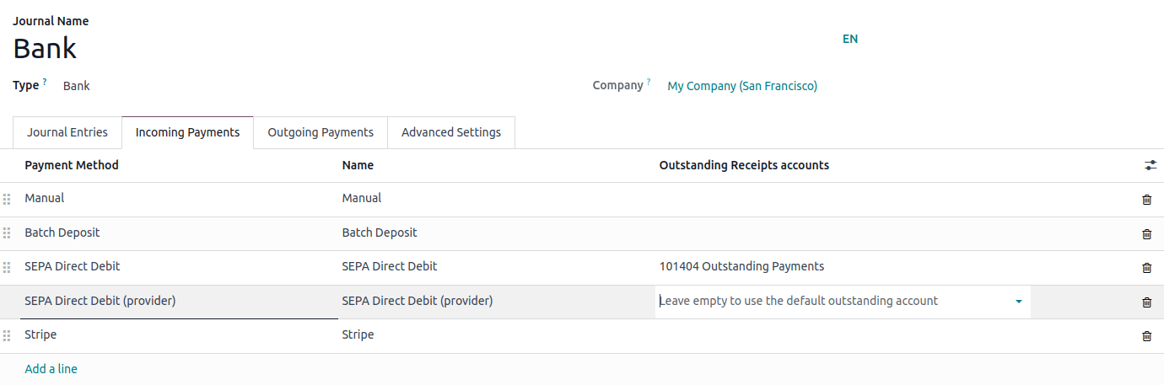Delete the Stripe payment method row
Viewport: 1164px width, 385px height.
click(x=1146, y=335)
